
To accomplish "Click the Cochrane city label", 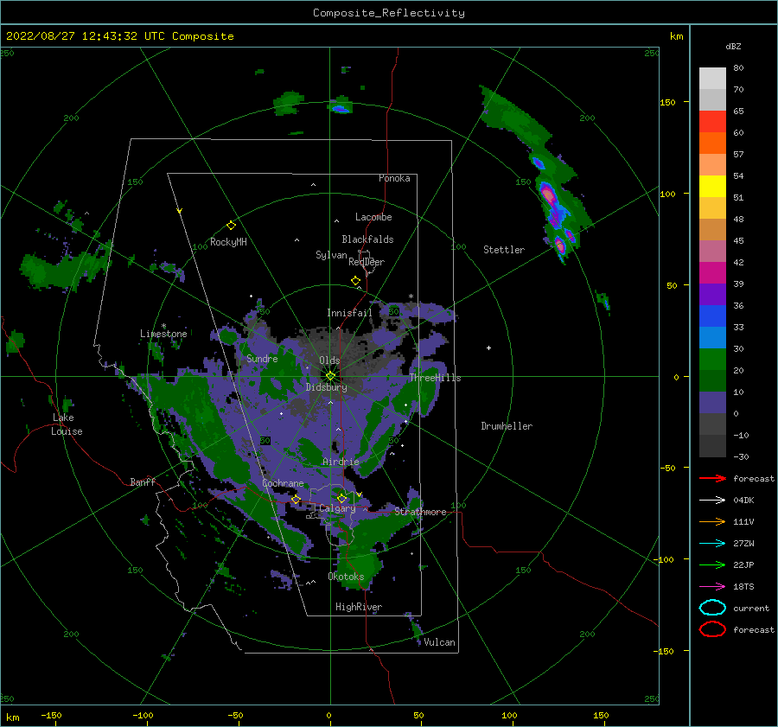I will coord(283,483).
